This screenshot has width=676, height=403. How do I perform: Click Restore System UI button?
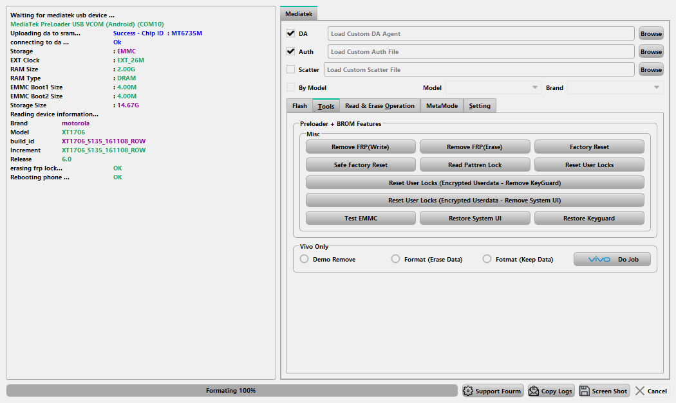474,219
